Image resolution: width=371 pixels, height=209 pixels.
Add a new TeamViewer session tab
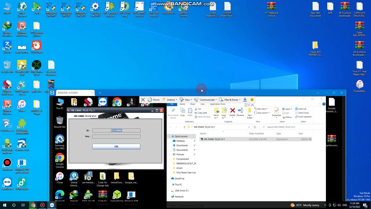pyautogui.click(x=100, y=93)
